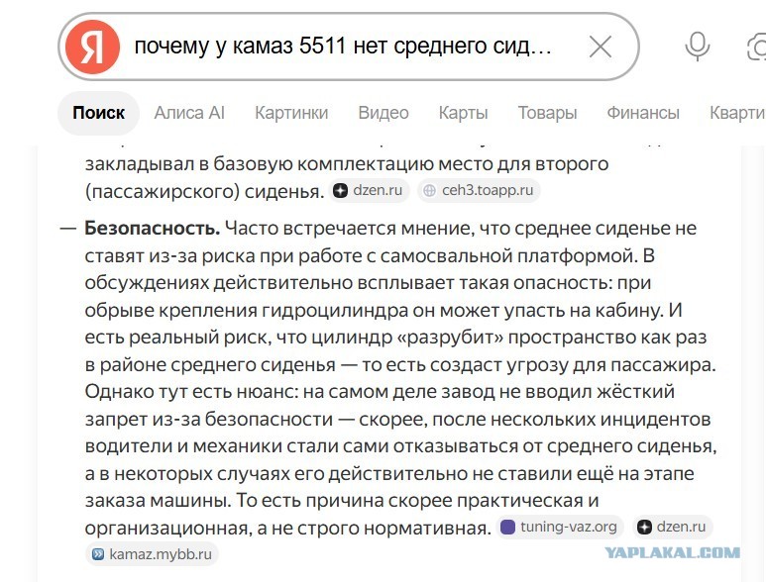The image size is (766, 582).
Task: Start voice search with microphone icon
Action: click(x=697, y=47)
